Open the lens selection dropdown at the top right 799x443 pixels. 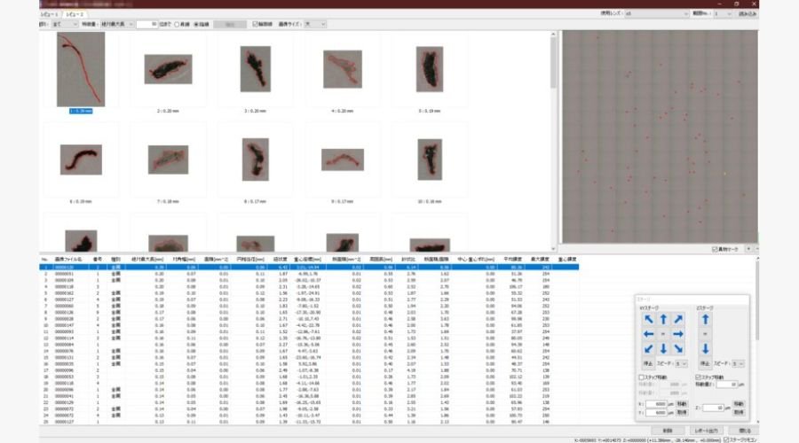pos(657,13)
